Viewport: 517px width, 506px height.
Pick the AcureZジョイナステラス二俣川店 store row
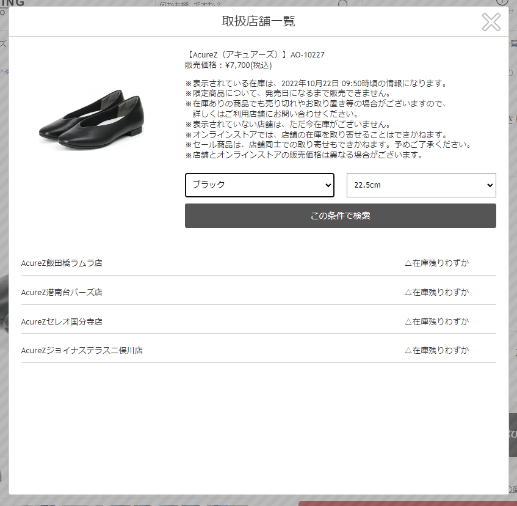tap(82, 351)
